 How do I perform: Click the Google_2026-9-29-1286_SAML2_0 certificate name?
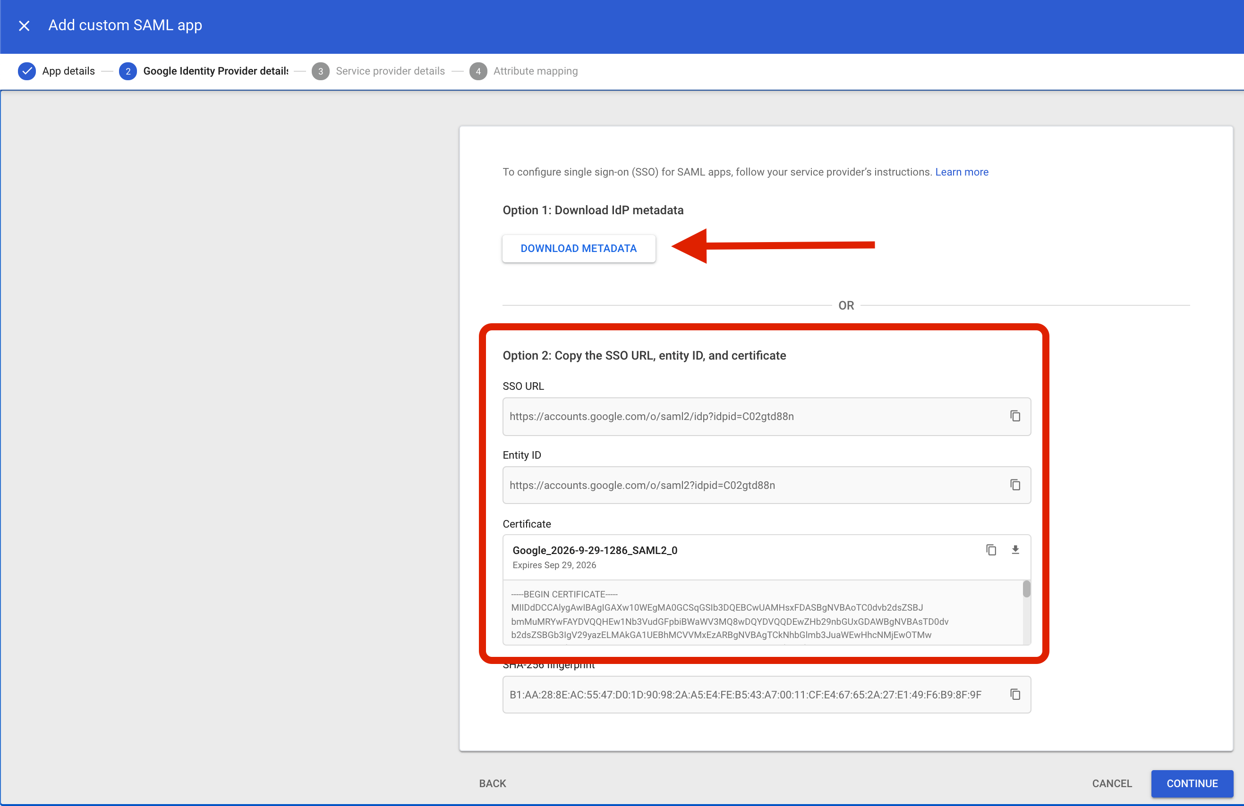(595, 550)
